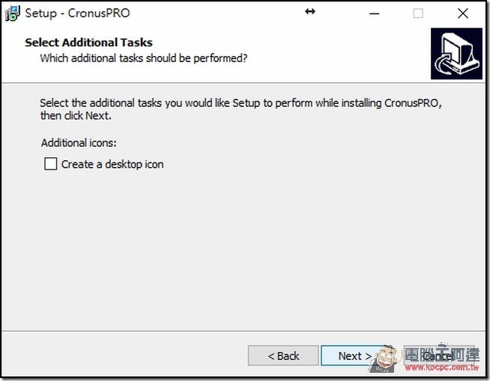Close the CronusPRO Setup wizard window
The height and width of the screenshot is (381, 490).
(463, 13)
